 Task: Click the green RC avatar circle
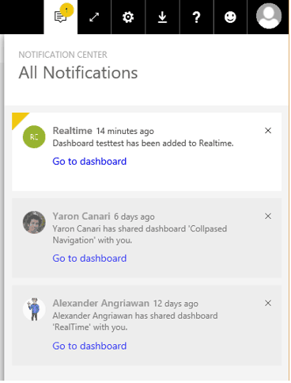[34, 137]
